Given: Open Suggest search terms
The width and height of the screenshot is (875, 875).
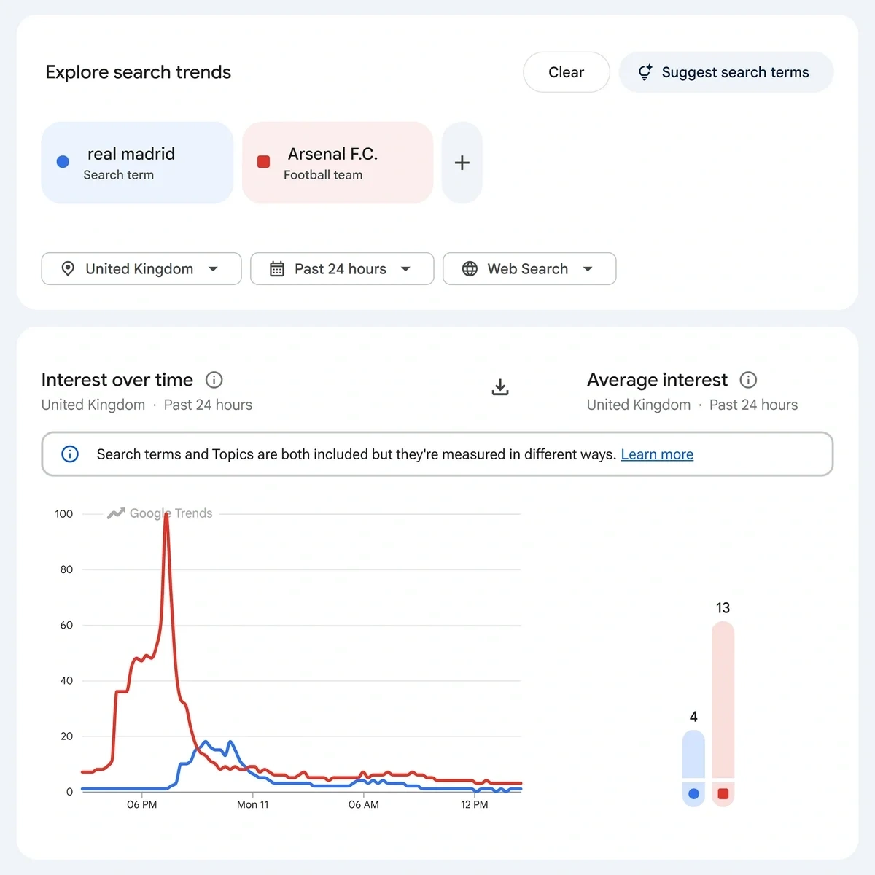Looking at the screenshot, I should pyautogui.click(x=726, y=72).
